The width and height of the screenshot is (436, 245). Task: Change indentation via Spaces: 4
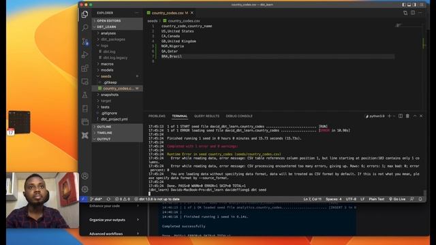coord(333,199)
